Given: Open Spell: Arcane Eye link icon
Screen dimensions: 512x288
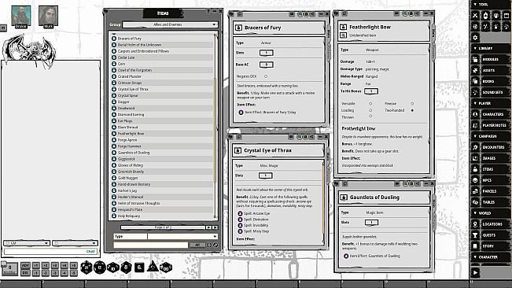Looking at the screenshot, I should pos(240,213).
